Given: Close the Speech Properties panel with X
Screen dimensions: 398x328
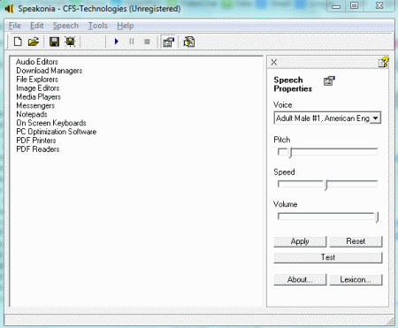Looking at the screenshot, I should (x=274, y=62).
